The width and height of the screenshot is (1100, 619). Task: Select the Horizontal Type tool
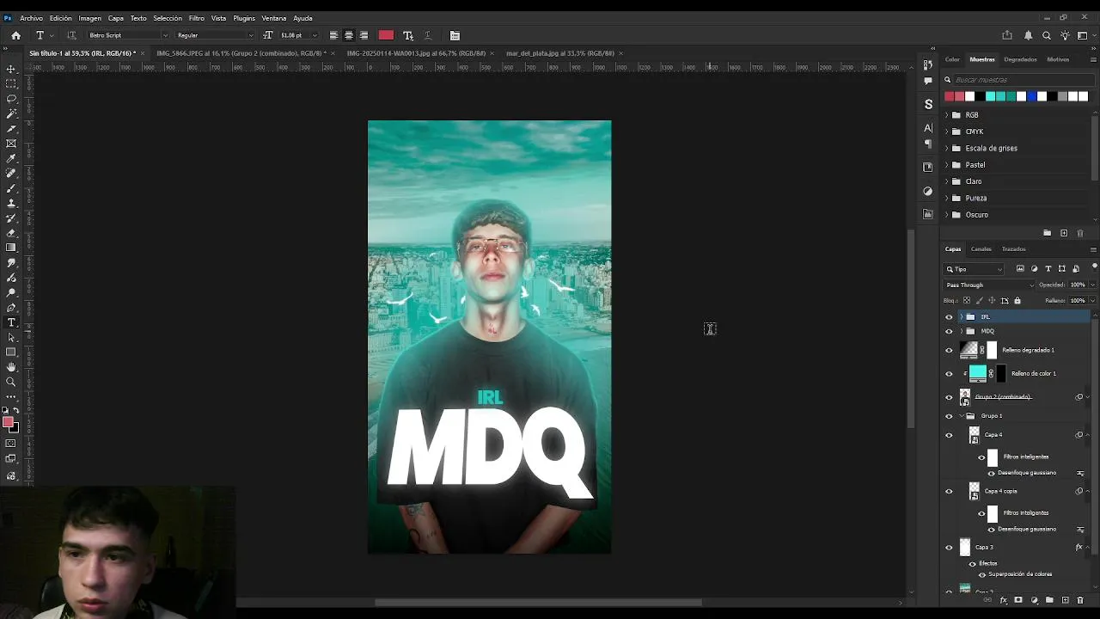[11, 322]
